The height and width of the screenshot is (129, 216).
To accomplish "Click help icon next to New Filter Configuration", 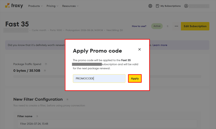I will [67, 100].
